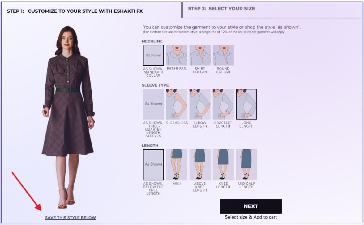Screen dimensions: 364x225
Task: Select Bracelet Length sleeve icon
Action: 223,104
